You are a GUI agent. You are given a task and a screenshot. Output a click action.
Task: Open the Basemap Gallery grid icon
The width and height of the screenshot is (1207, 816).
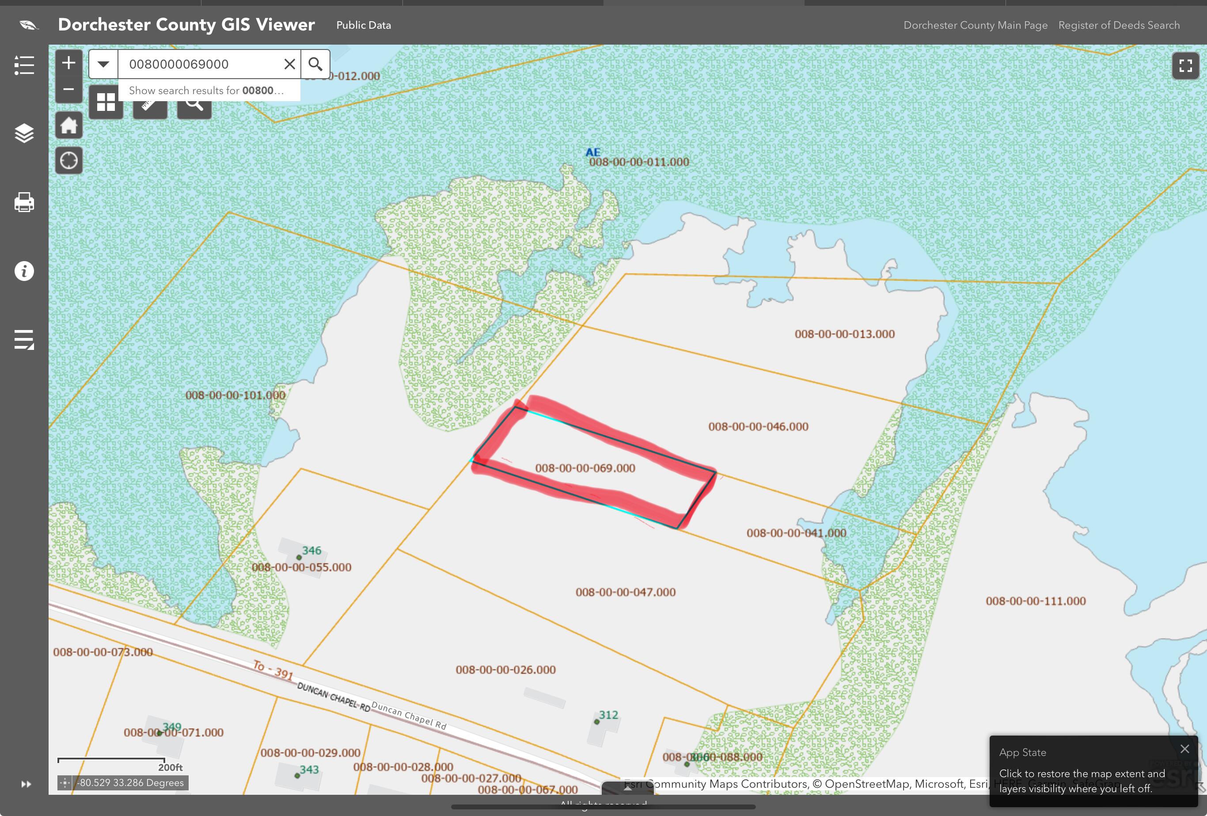(106, 102)
